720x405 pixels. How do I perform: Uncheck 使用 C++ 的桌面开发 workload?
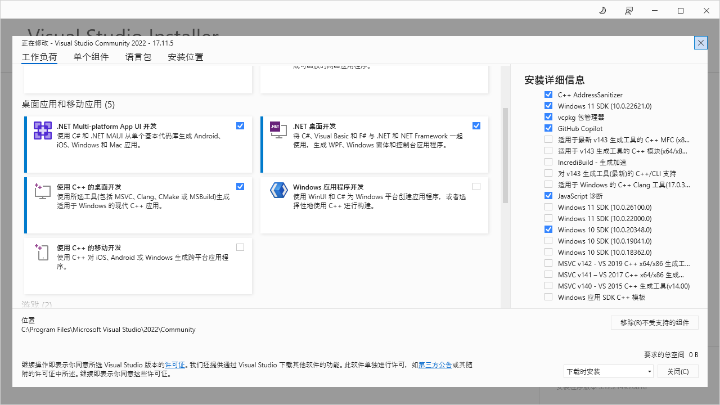click(x=240, y=187)
